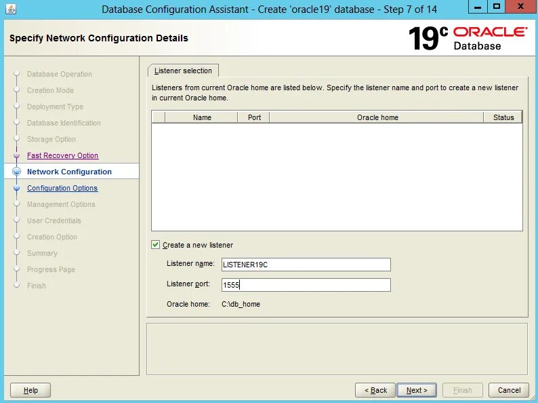Click the Fast Recovery Option step bullet icon
This screenshot has width=538, height=403.
coord(16,155)
